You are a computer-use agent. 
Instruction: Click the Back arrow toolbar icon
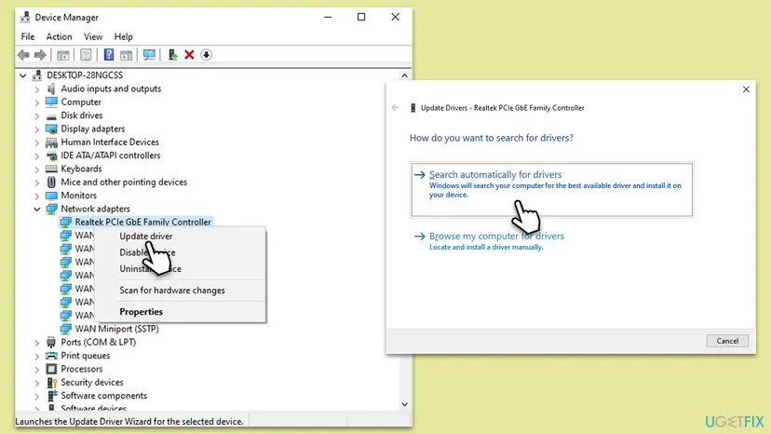pyautogui.click(x=23, y=55)
